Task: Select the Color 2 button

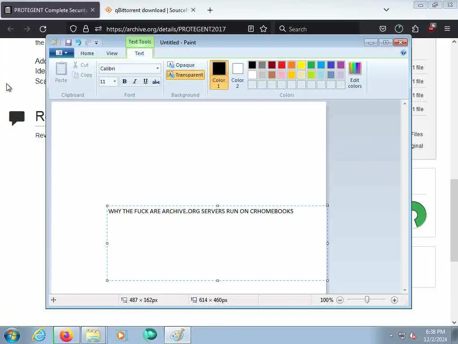Action: click(237, 75)
